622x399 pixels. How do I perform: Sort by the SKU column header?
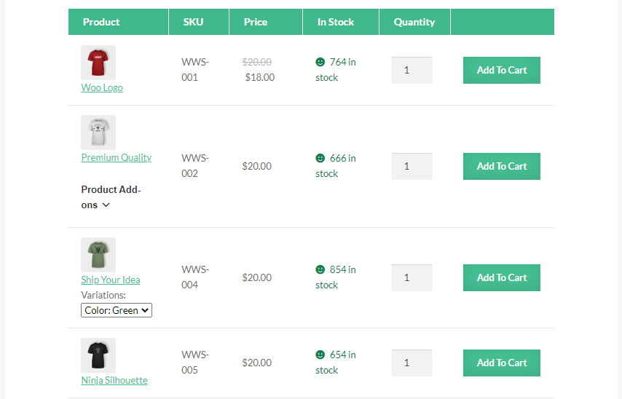[194, 22]
